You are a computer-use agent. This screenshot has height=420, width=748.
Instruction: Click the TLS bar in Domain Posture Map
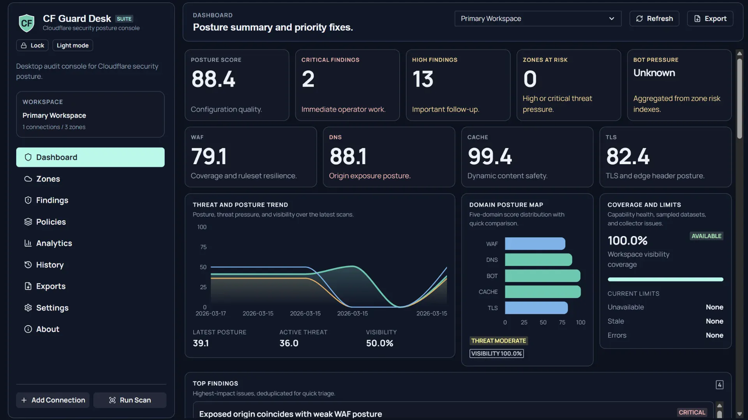[536, 308]
